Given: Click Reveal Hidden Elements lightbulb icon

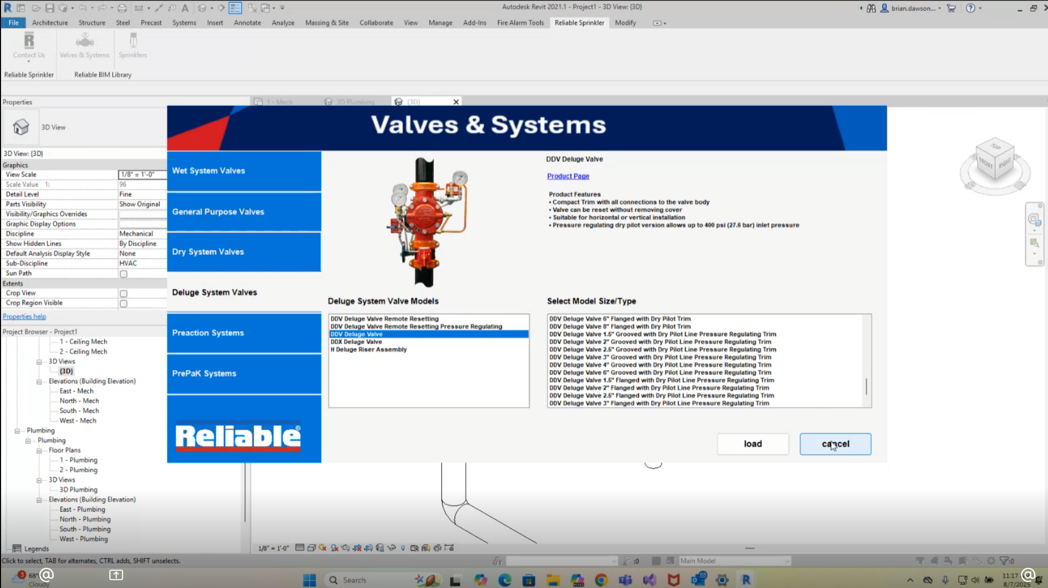Looking at the screenshot, I should [x=403, y=548].
